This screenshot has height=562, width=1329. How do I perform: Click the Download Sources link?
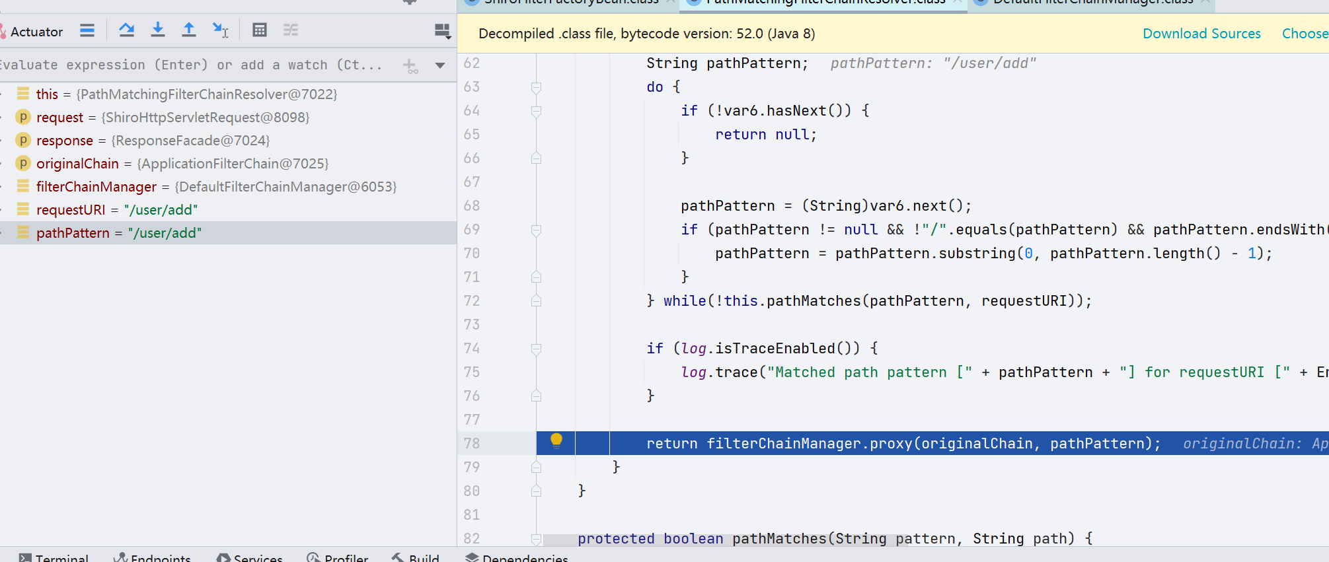1201,34
